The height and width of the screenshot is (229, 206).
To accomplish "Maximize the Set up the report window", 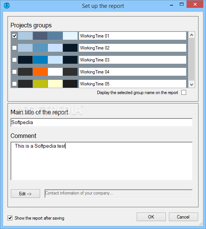I will pos(182,4).
